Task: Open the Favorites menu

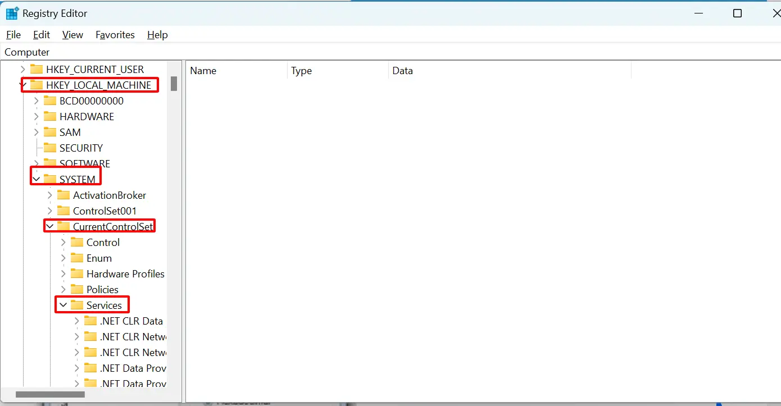Action: click(115, 35)
